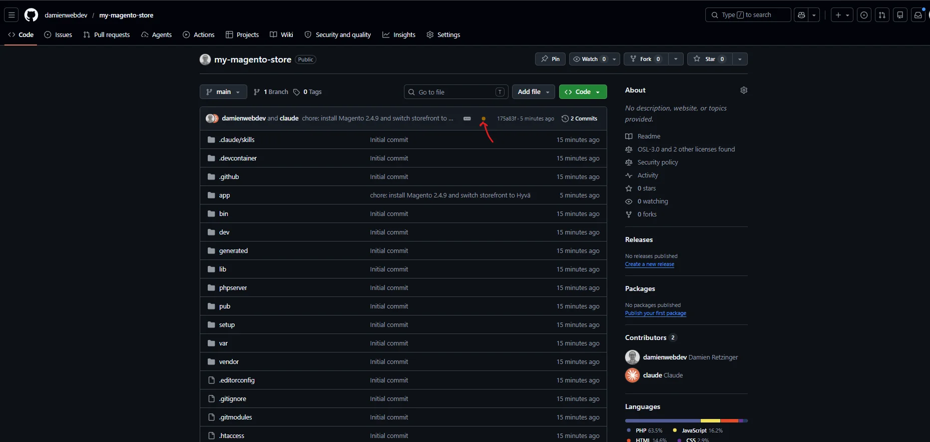This screenshot has height=442, width=930.
Task: Click Create a new release
Action: point(650,264)
